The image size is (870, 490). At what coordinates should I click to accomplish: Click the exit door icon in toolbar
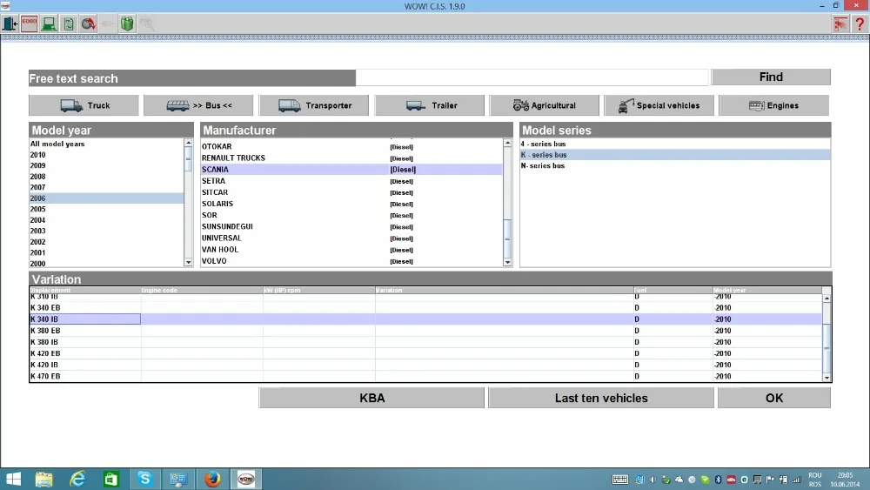10,23
